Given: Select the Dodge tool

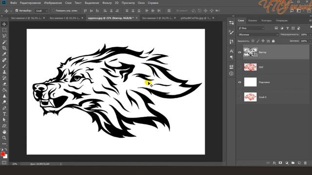Looking at the screenshot, I should click(x=4, y=102).
